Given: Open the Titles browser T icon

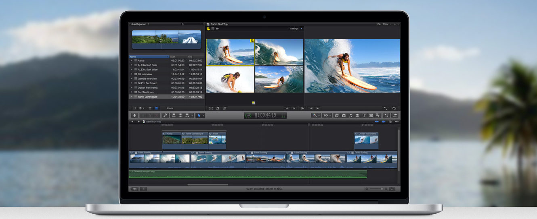Looking at the screenshot, I should (x=364, y=116).
